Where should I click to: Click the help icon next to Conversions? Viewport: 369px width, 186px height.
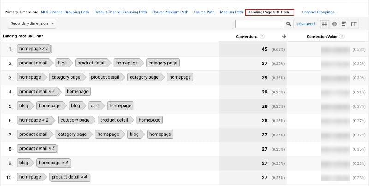(262, 36)
